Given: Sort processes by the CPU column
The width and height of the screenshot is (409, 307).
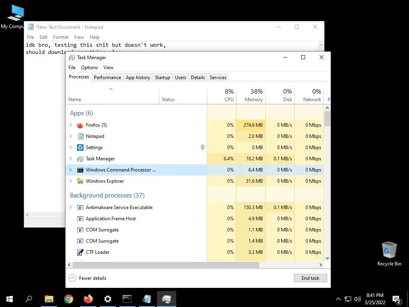Looking at the screenshot, I should click(222, 96).
